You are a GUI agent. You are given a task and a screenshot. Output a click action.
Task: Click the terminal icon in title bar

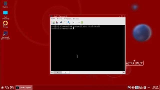(51, 16)
